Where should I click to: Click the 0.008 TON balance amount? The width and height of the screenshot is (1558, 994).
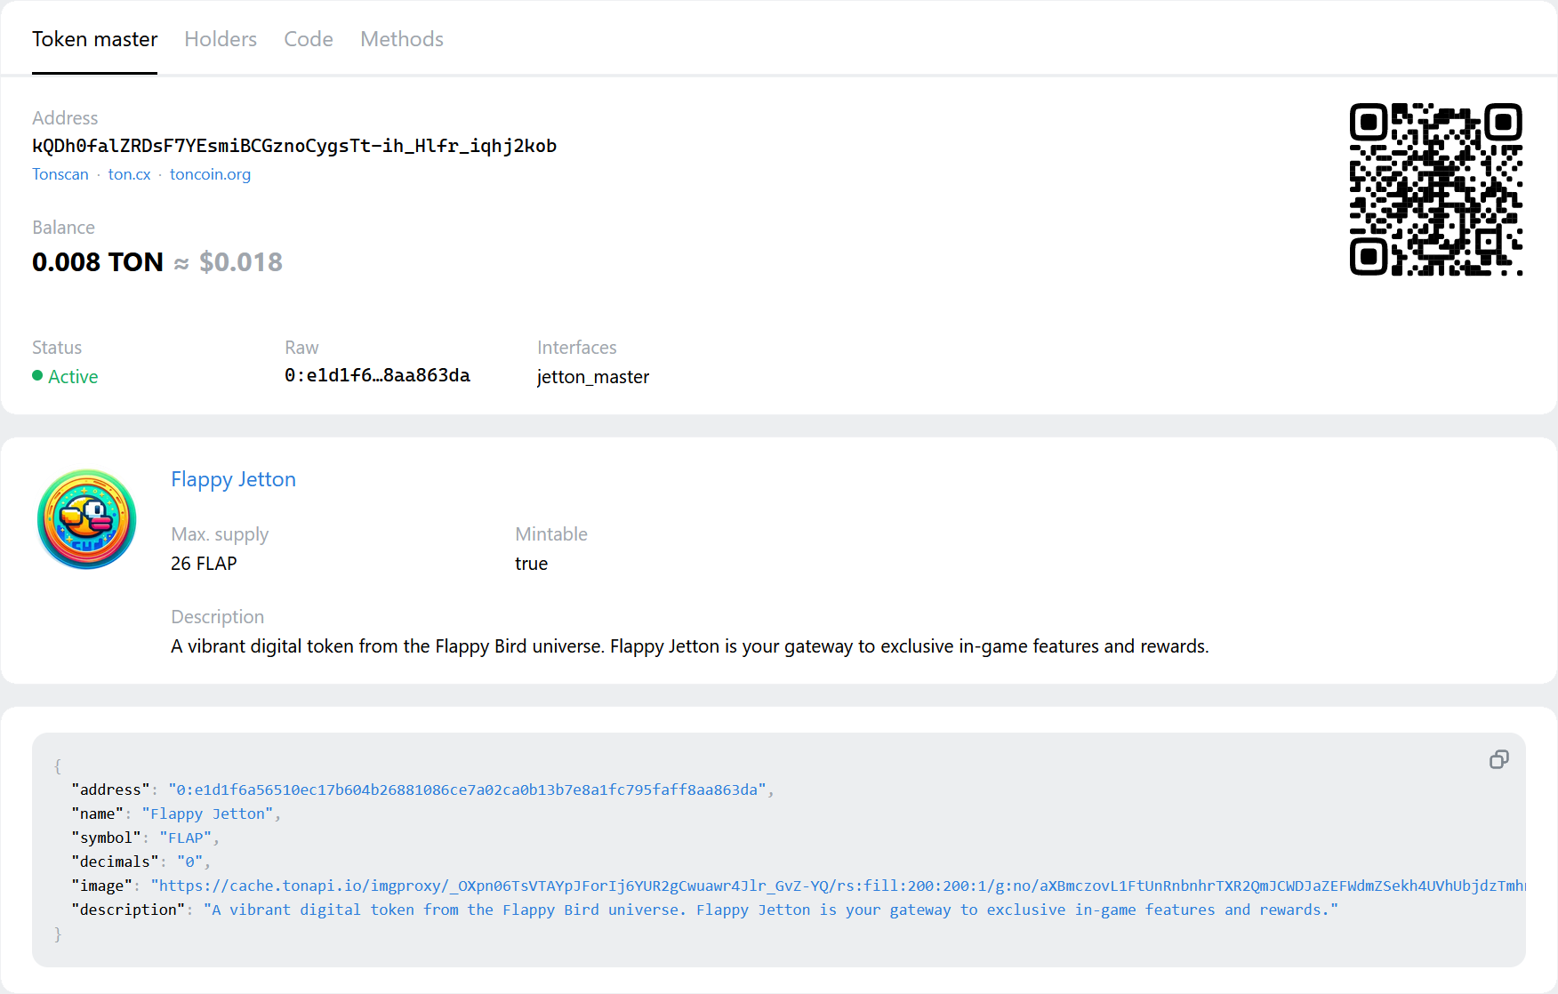pos(98,262)
